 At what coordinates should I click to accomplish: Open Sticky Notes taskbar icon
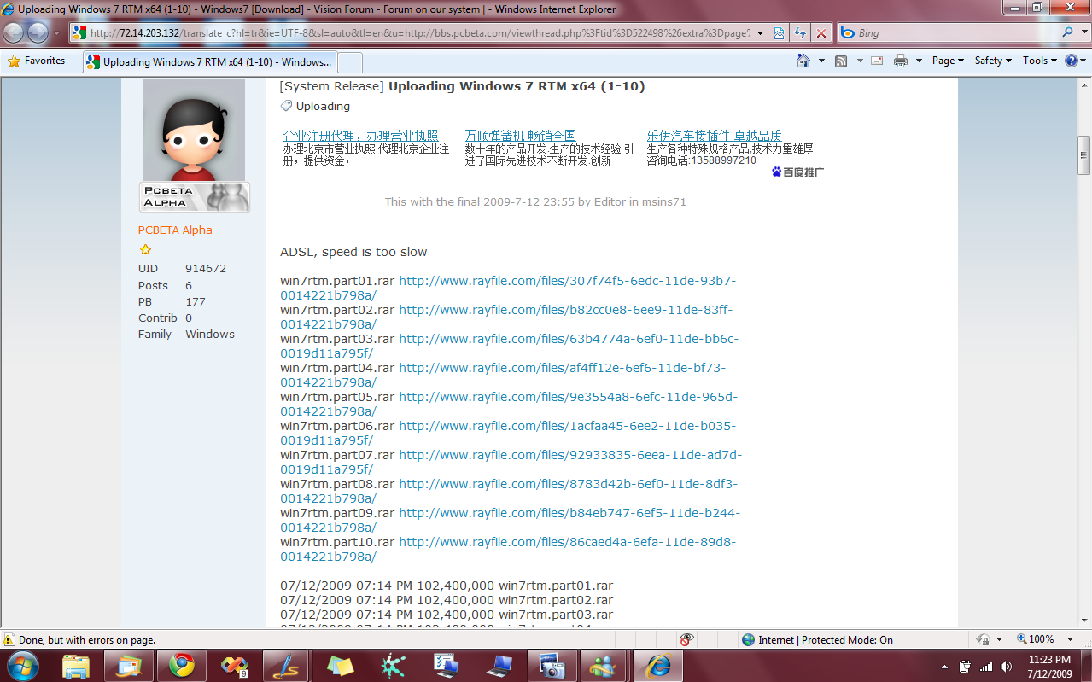(x=340, y=666)
